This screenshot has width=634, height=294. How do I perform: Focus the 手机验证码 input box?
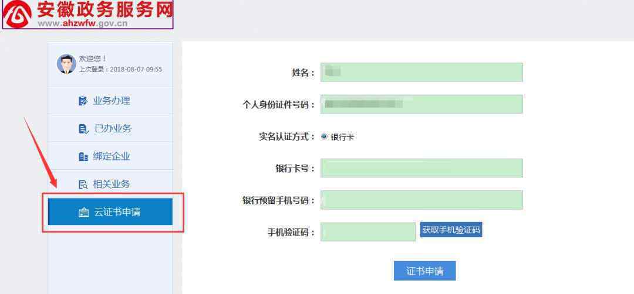368,232
